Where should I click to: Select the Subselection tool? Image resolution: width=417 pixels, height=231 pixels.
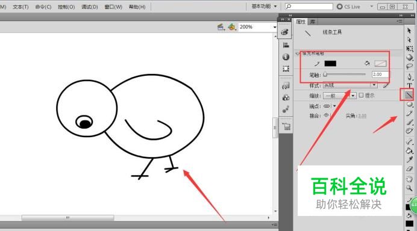pos(409,40)
